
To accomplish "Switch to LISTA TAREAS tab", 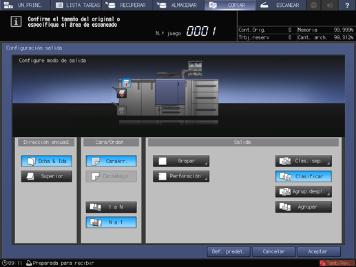I will pyautogui.click(x=77, y=5).
